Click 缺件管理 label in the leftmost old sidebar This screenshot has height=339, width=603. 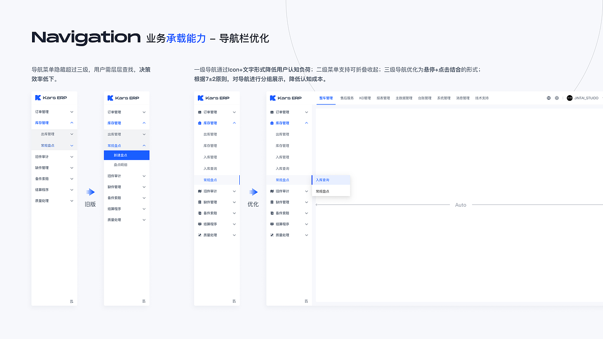click(x=42, y=168)
